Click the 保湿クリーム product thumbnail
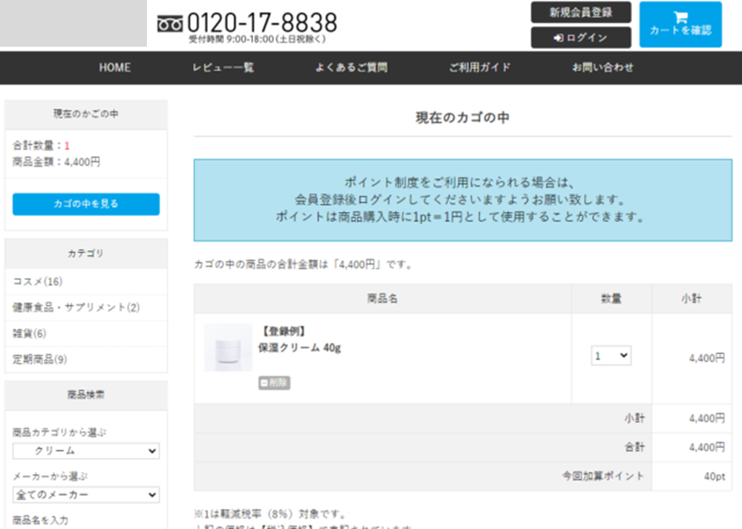 click(x=228, y=347)
